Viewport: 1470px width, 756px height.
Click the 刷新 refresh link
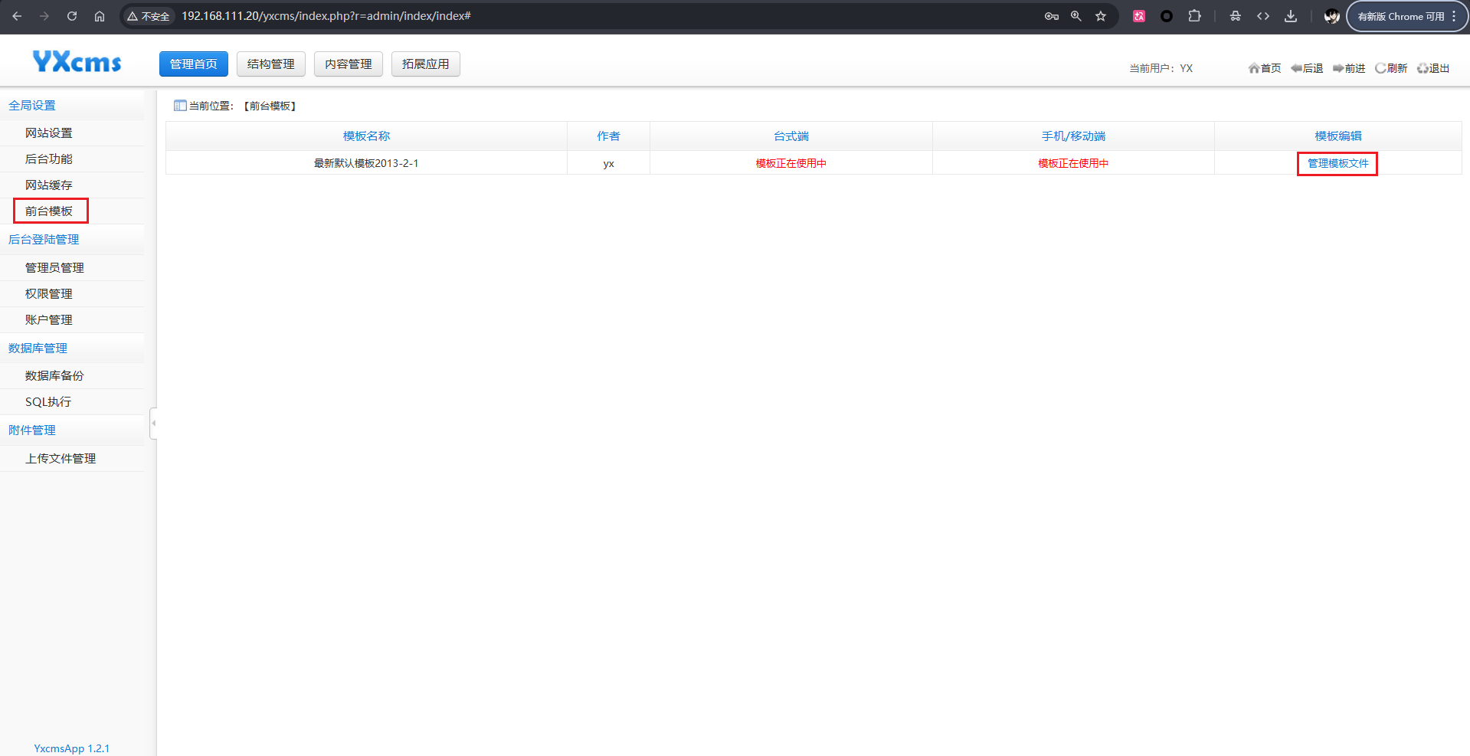1391,68
